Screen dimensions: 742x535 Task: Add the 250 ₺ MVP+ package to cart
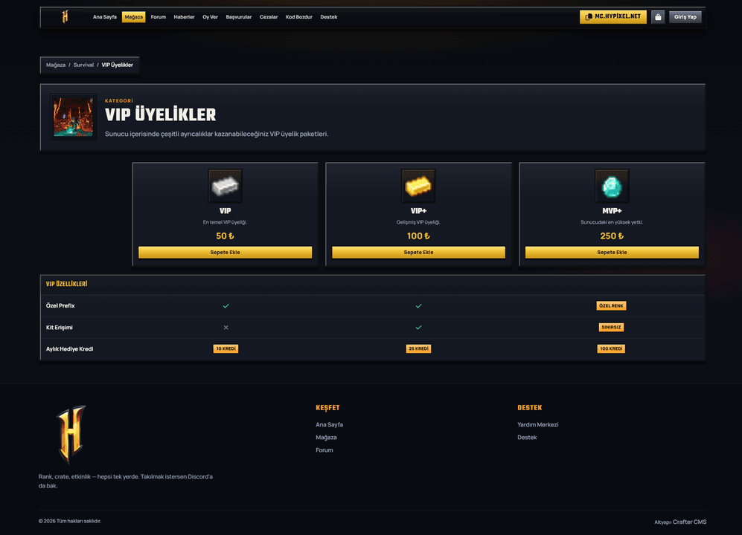612,253
